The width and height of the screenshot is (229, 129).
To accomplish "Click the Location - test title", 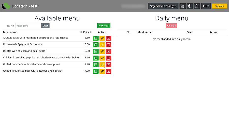I will point(25,6).
